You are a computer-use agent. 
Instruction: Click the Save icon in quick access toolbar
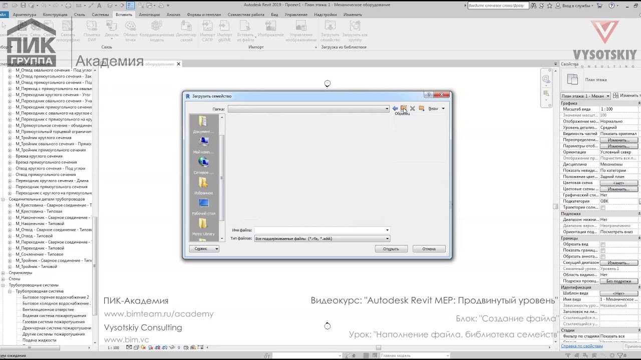(x=23, y=5)
